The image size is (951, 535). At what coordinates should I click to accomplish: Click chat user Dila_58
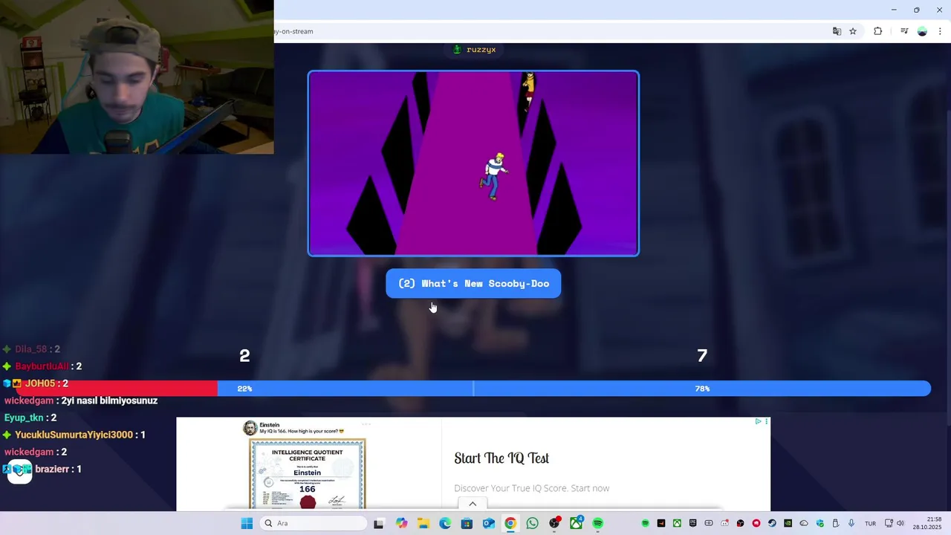click(30, 349)
